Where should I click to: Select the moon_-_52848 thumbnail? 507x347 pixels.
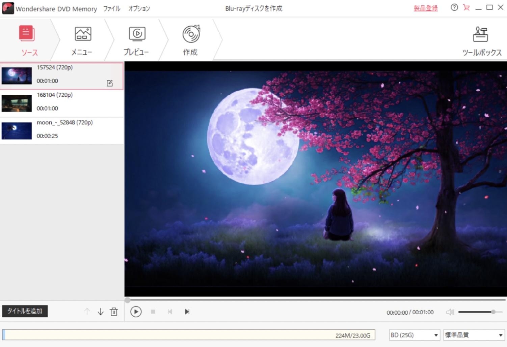(17, 131)
